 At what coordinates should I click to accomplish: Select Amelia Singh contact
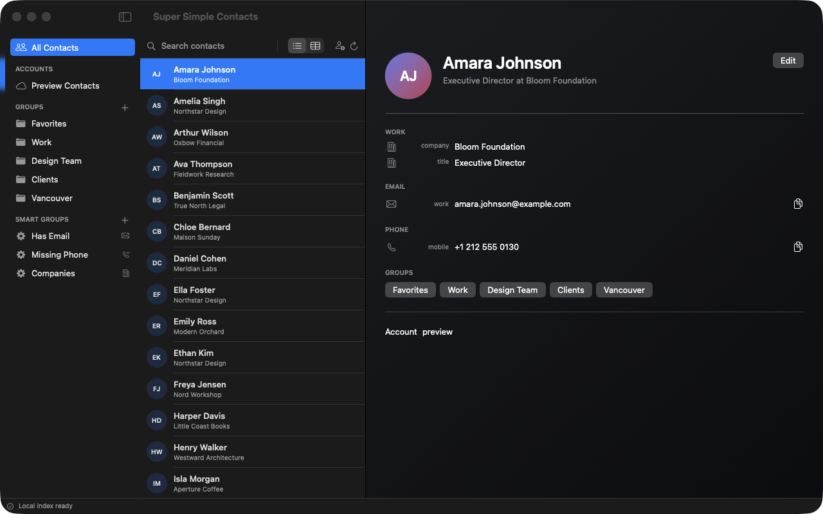(253, 105)
